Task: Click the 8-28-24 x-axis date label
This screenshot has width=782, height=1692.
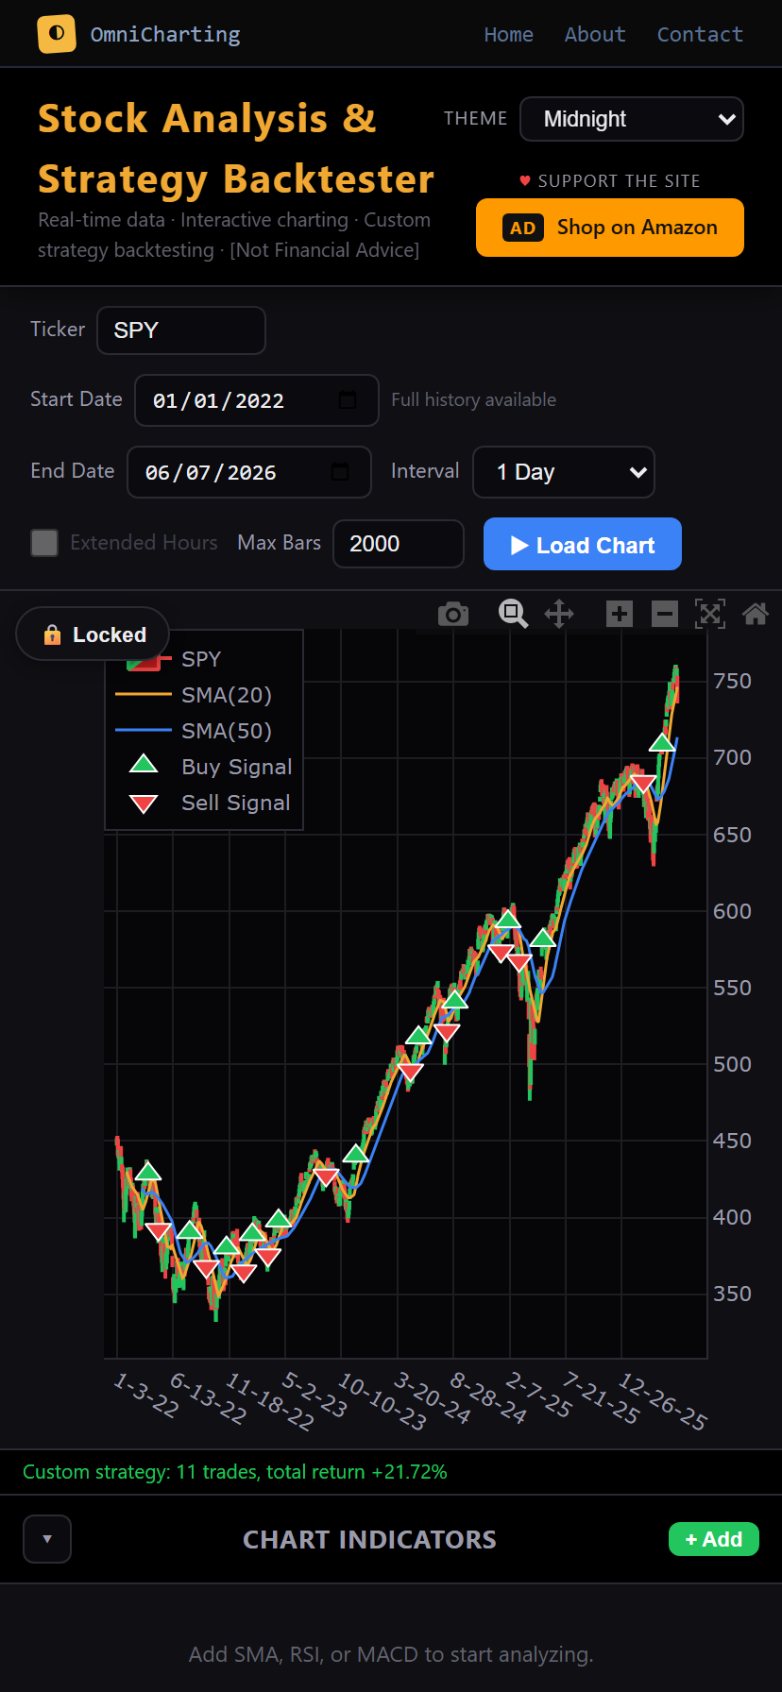Action: (x=487, y=1397)
